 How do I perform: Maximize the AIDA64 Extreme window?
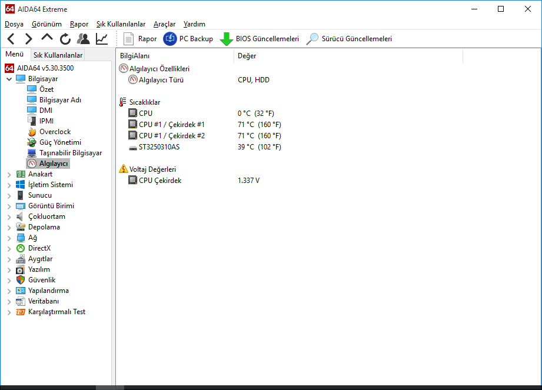point(501,9)
